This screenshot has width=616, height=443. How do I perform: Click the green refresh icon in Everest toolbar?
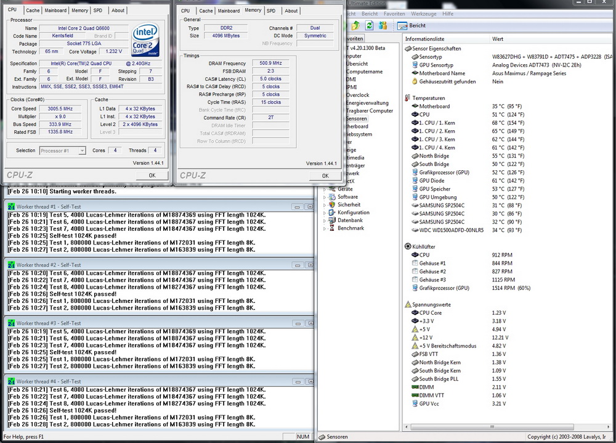pyautogui.click(x=369, y=25)
